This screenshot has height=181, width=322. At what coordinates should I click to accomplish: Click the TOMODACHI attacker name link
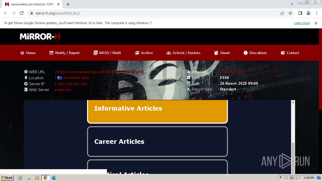(232, 72)
